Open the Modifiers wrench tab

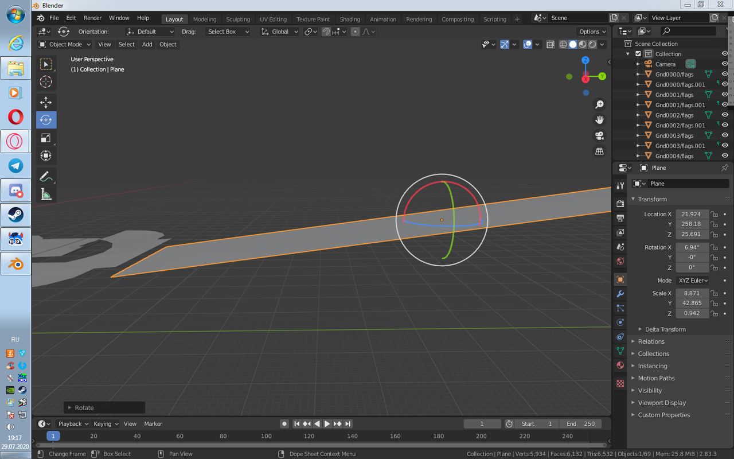pyautogui.click(x=620, y=294)
